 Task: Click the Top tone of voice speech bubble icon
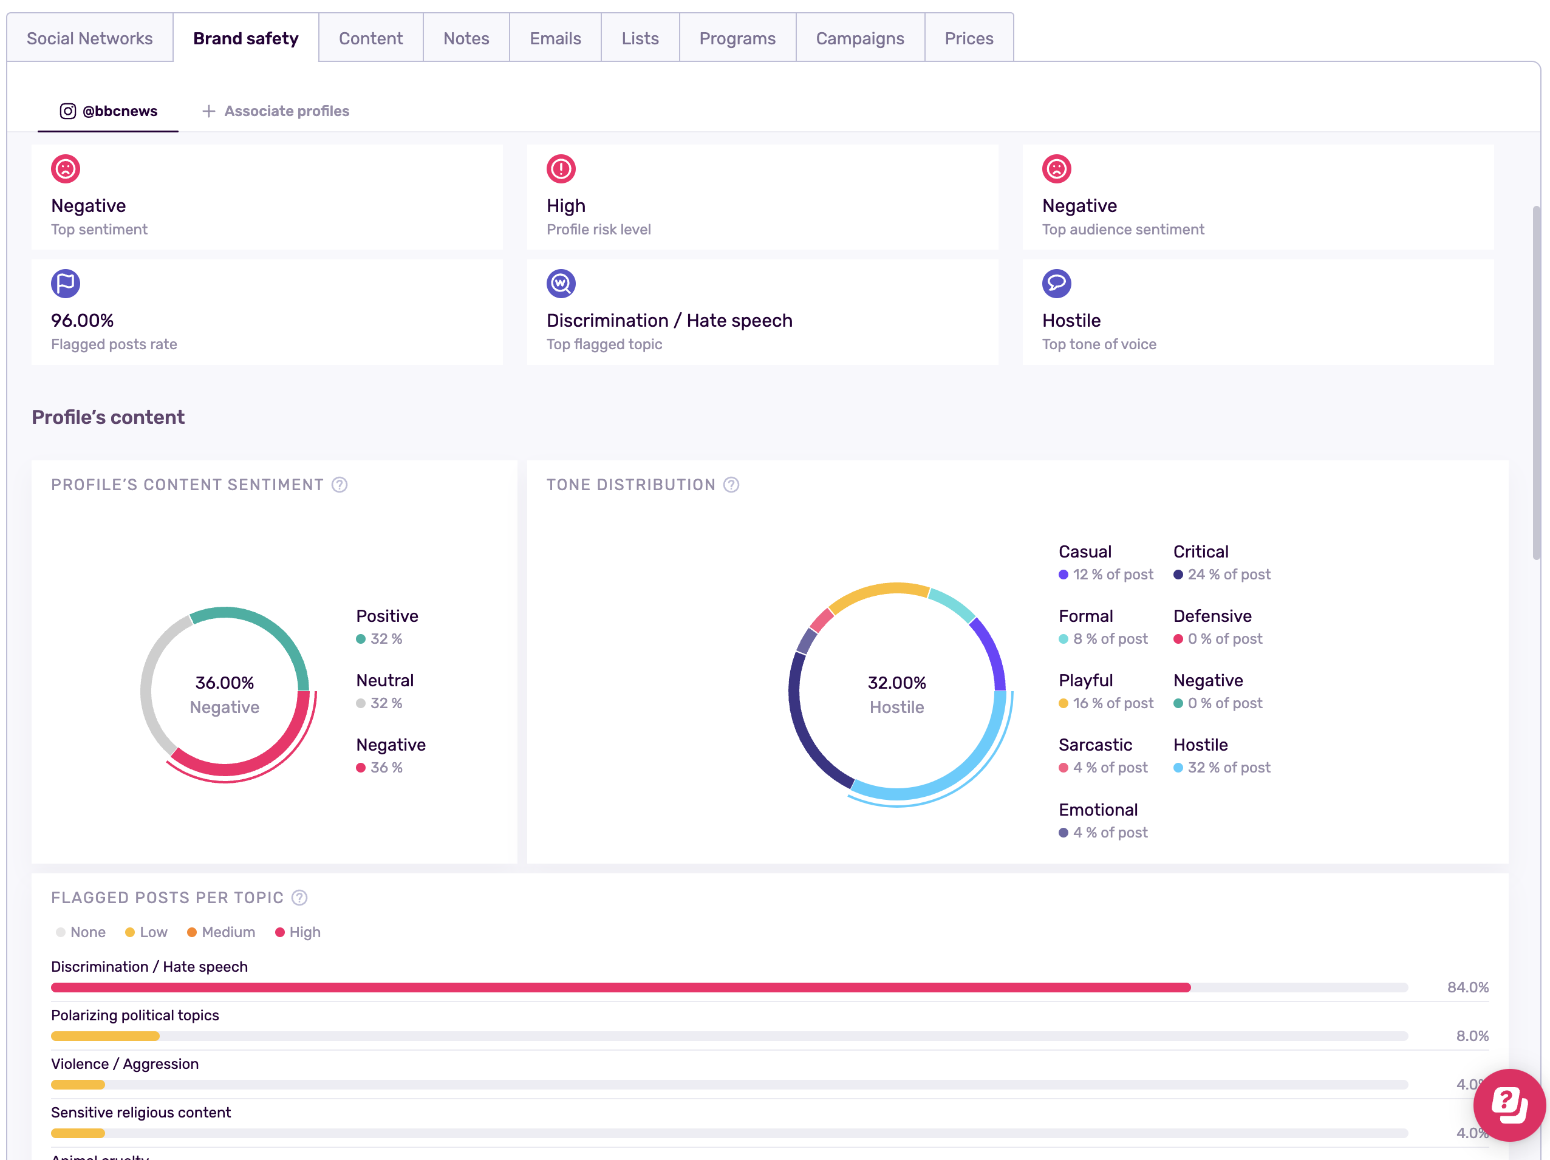click(1056, 284)
